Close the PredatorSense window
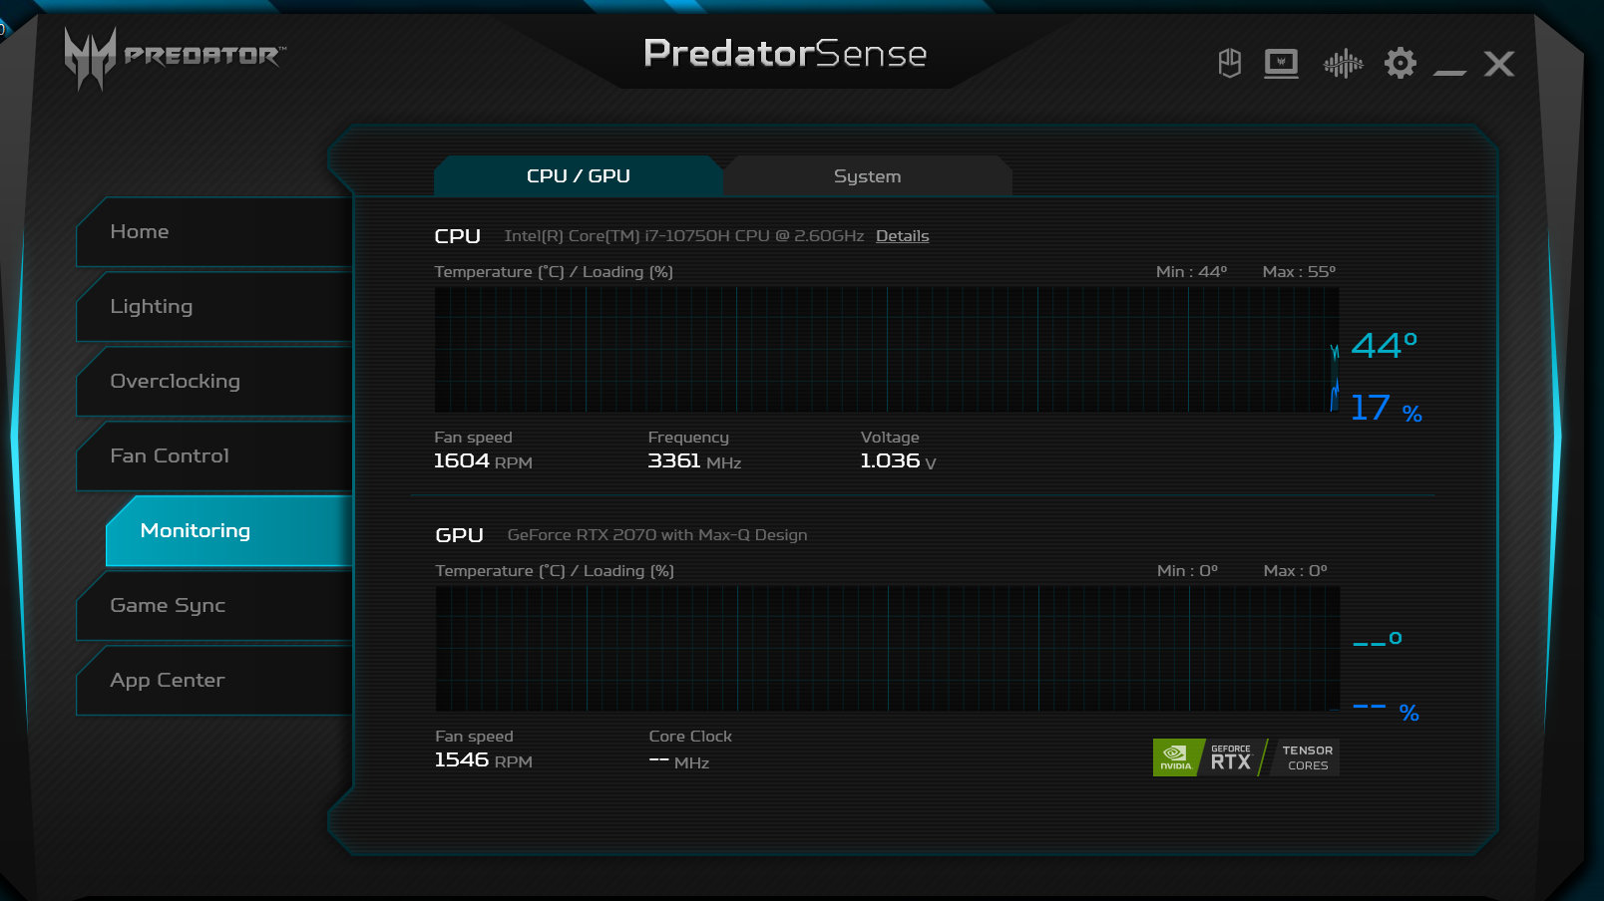The height and width of the screenshot is (901, 1604). click(1499, 64)
